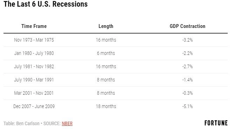This screenshot has width=234, height=129.
Task: Select the 18 months length cell
Action: (x=106, y=106)
